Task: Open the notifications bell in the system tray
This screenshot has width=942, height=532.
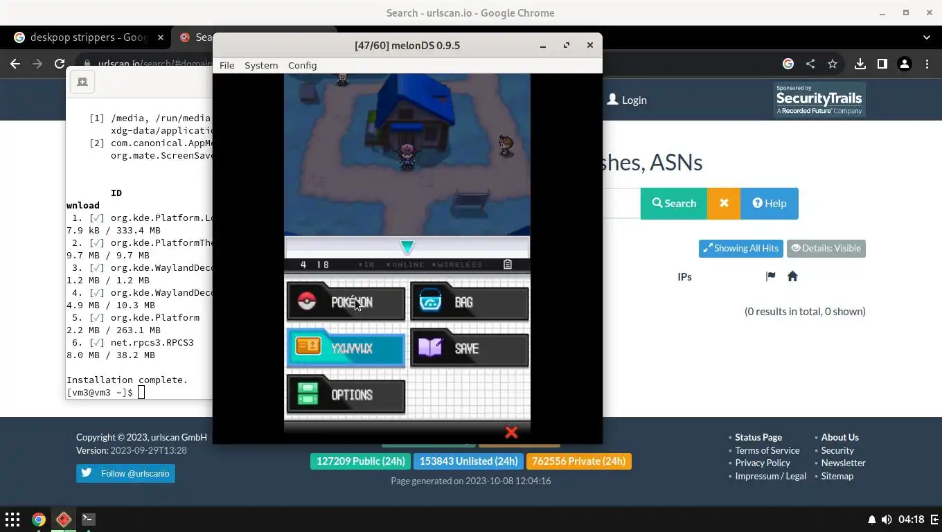Action: click(872, 520)
